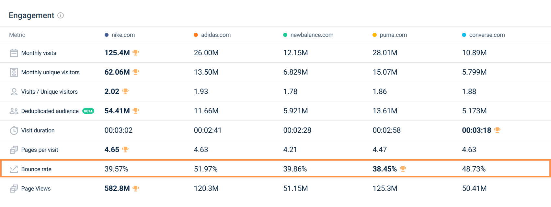This screenshot has width=551, height=207.
Task: Click the Engagement section title
Action: 31,16
